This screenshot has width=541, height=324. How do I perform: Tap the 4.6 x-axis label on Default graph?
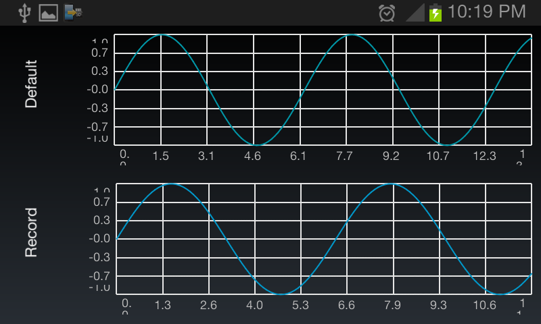click(x=252, y=156)
